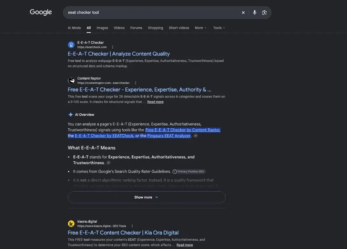Click the kiaora.digital yellow favicon
This screenshot has height=249, width=347.
click(71, 224)
